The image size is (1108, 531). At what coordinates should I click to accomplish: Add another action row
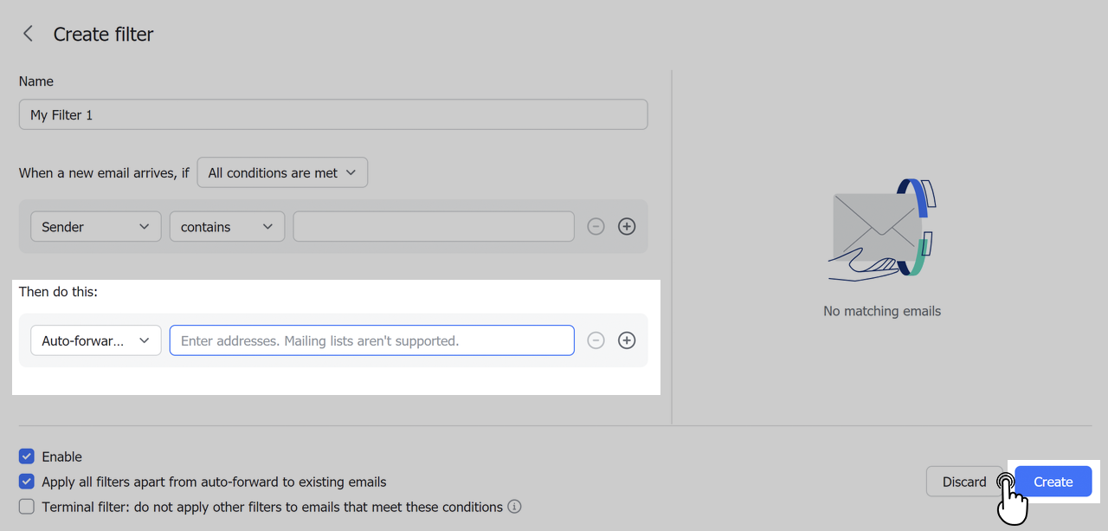pyautogui.click(x=627, y=340)
